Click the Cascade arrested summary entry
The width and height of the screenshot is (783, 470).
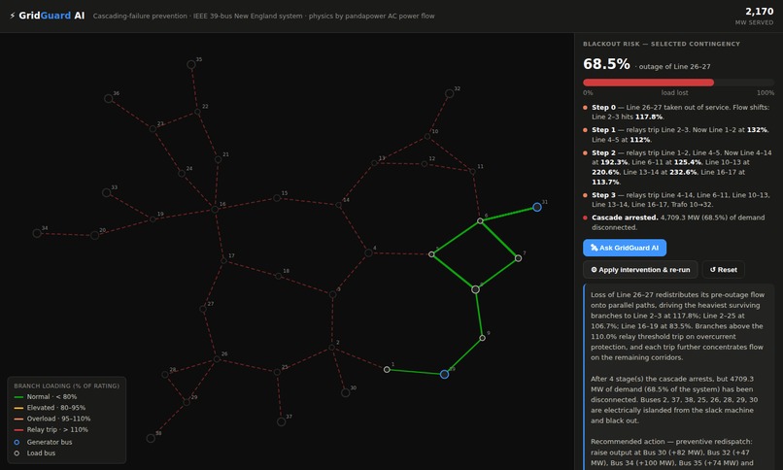(x=678, y=222)
